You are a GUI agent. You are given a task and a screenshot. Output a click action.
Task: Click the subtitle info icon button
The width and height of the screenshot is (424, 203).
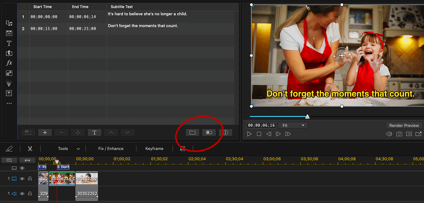pyautogui.click(x=226, y=133)
